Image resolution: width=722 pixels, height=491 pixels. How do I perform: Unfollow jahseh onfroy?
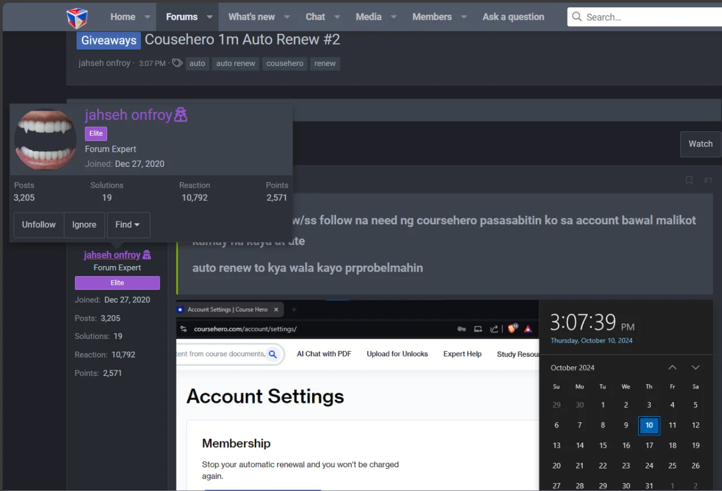39,224
